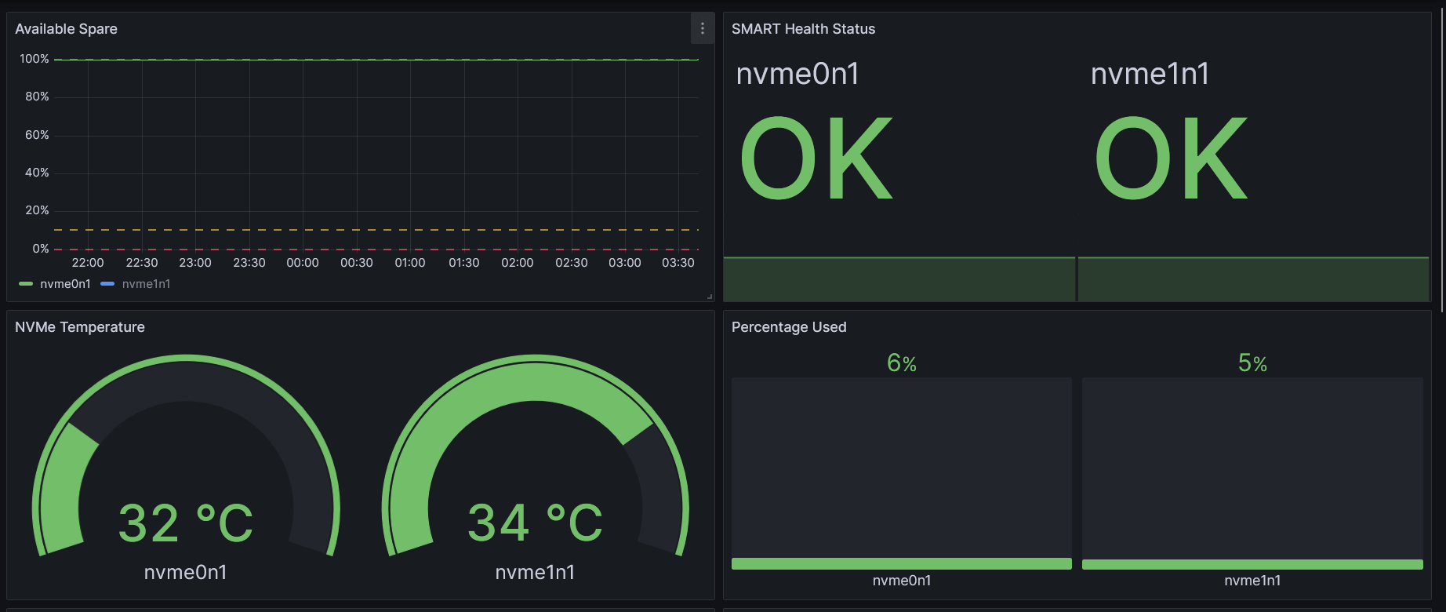The image size is (1446, 612).
Task: Click green nvme0n1 legend color swatch
Action: 26,284
